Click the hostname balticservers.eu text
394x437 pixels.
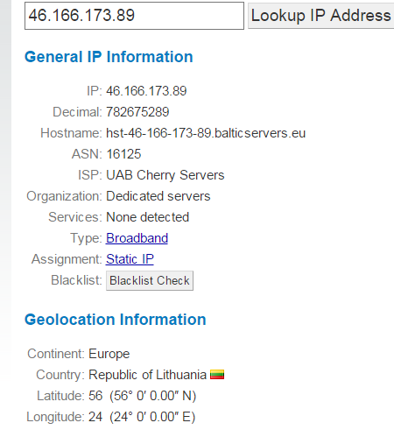point(206,133)
